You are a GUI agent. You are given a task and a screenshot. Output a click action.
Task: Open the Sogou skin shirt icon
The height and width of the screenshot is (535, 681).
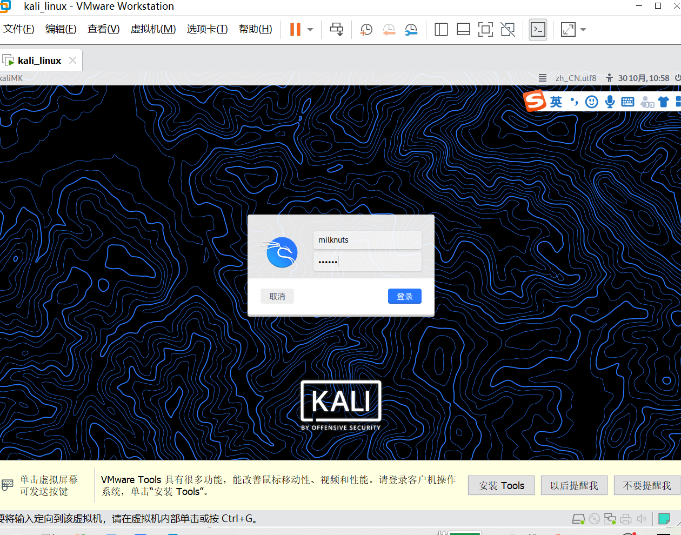click(664, 102)
